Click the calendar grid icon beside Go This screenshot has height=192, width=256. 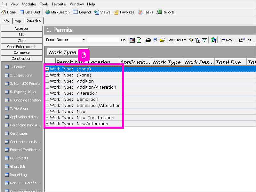tap(132, 40)
